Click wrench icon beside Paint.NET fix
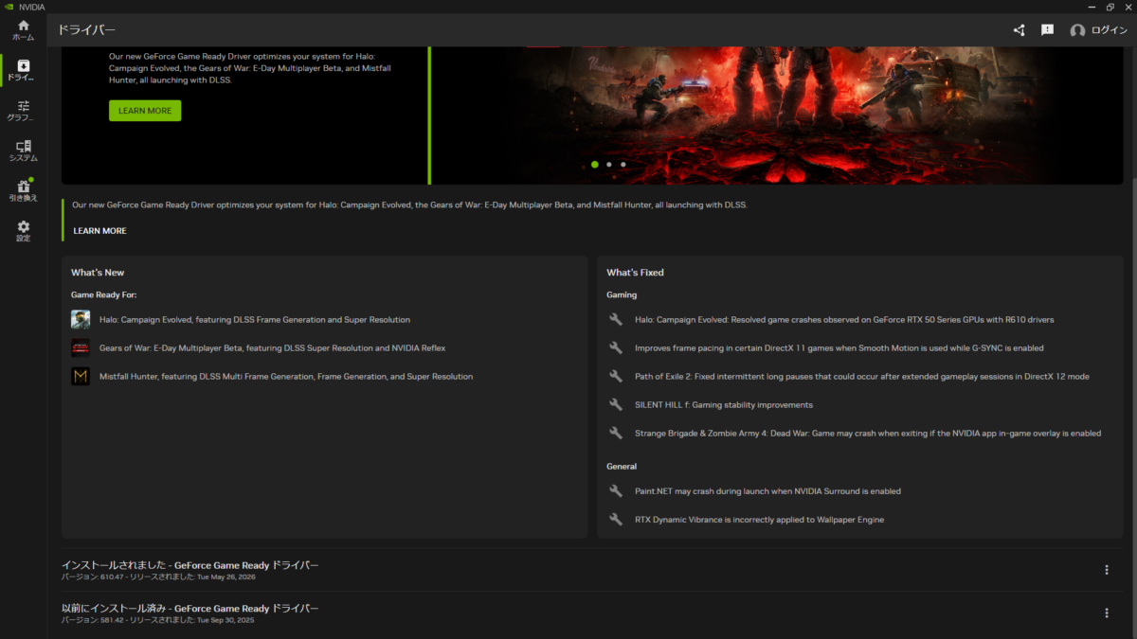 (x=616, y=491)
